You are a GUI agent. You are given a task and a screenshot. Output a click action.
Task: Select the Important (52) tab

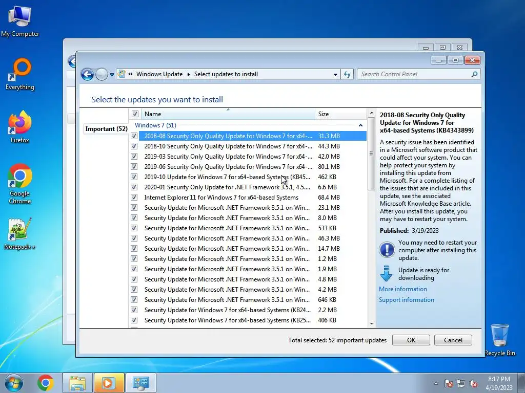pos(106,129)
